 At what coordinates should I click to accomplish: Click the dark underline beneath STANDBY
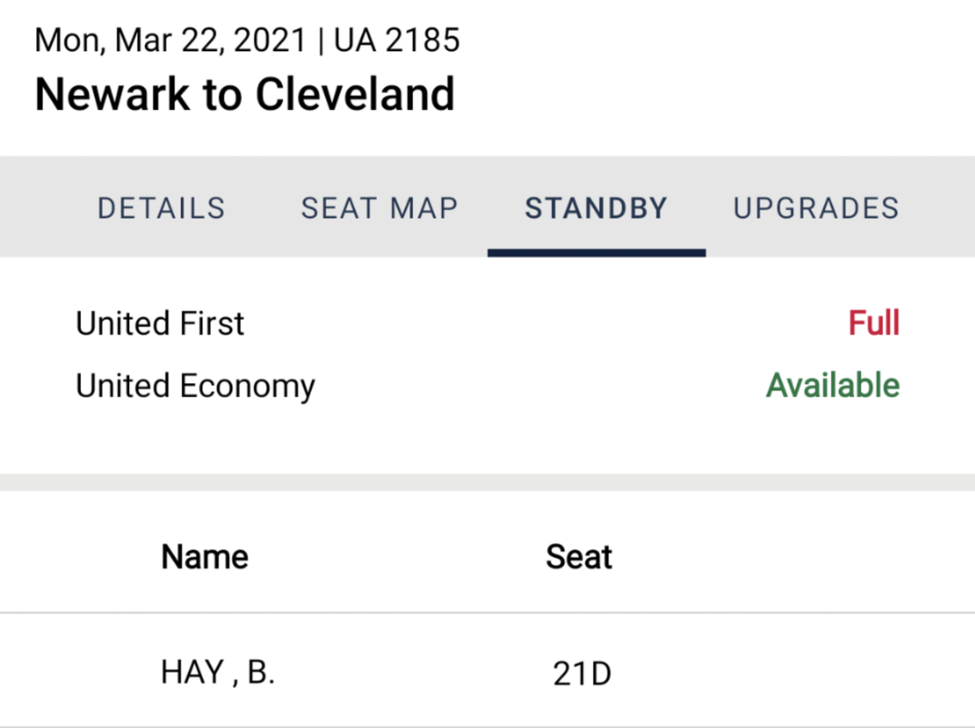(x=597, y=253)
